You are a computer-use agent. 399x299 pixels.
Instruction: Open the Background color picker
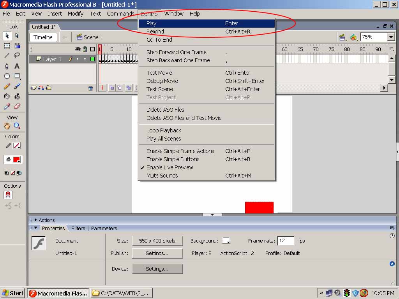(x=226, y=240)
